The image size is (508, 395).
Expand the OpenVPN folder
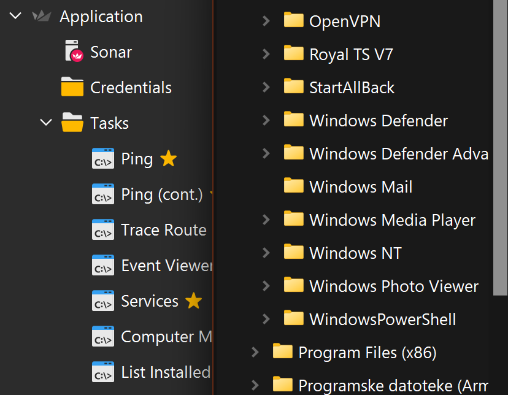(x=266, y=21)
